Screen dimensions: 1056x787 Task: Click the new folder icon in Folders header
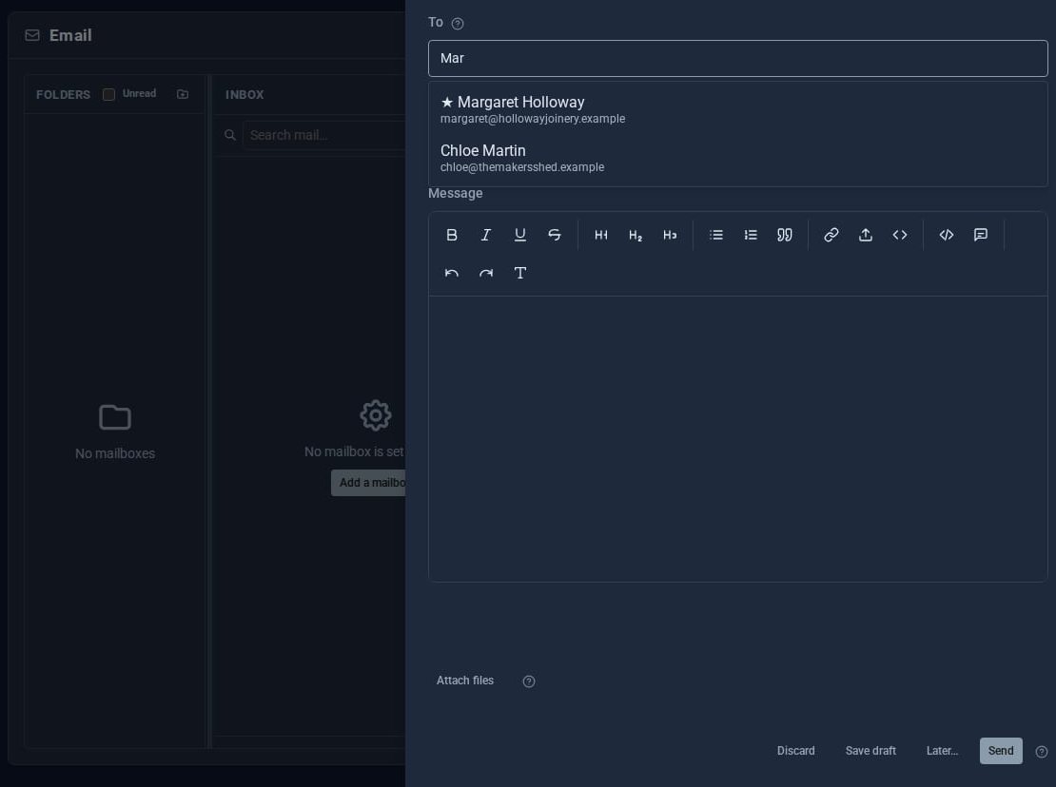(183, 94)
